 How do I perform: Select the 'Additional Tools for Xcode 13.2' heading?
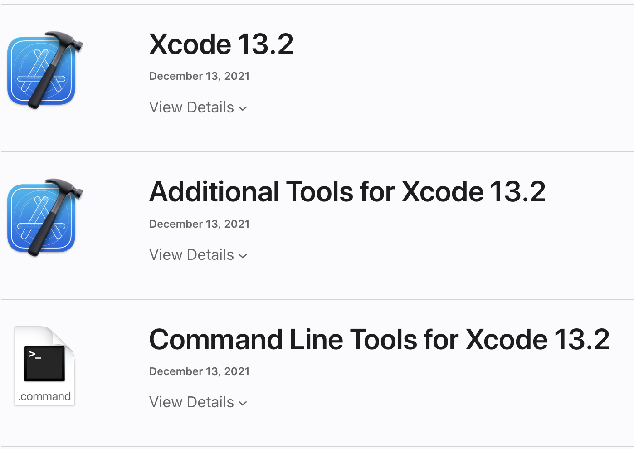[347, 192]
